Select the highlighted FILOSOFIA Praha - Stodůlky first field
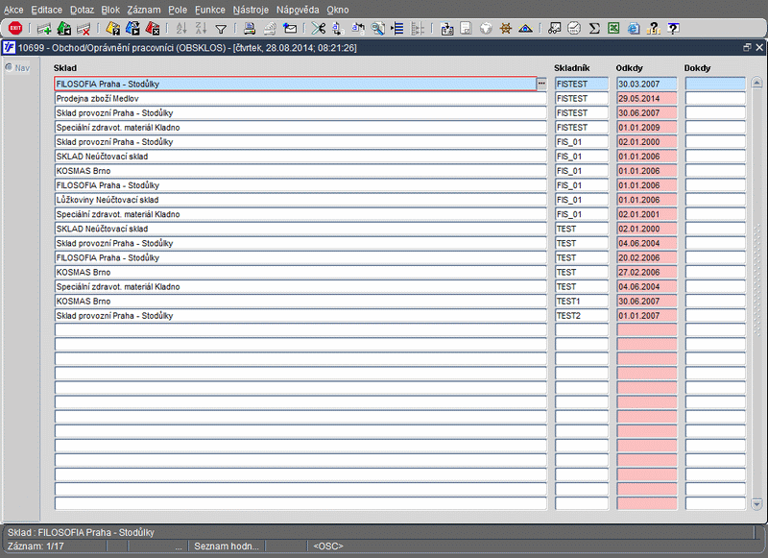 point(296,84)
